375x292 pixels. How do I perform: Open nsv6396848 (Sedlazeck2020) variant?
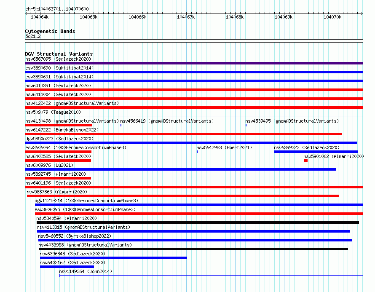coord(73,254)
